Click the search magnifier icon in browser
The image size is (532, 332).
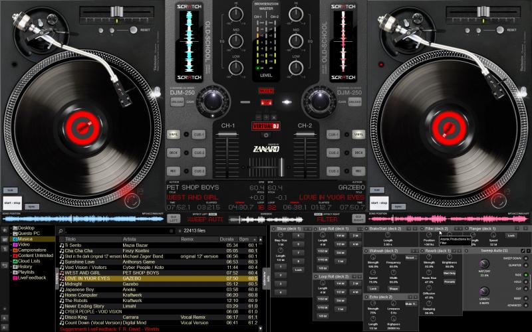[x=61, y=231]
